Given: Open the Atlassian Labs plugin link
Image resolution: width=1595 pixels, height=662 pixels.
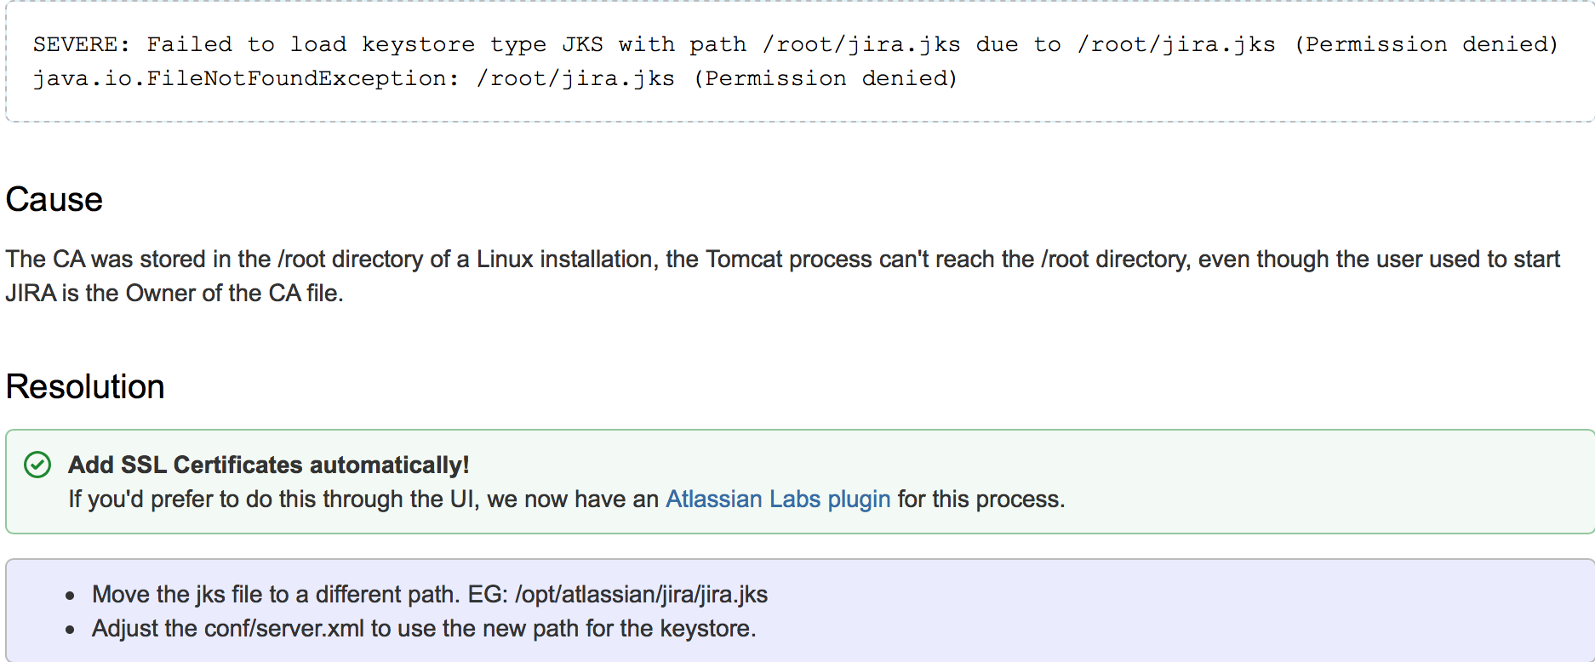Looking at the screenshot, I should pos(777,499).
